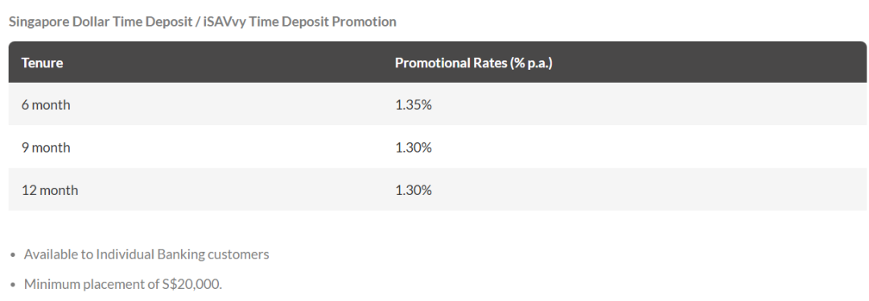This screenshot has height=301, width=869.
Task: Click the bullet before Available to Individual
Action: [14, 255]
